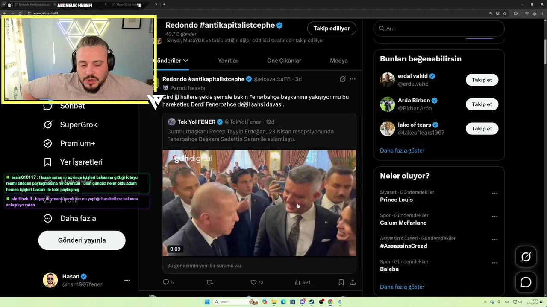Open the lake of tears profile name
Image resolution: width=547 pixels, height=307 pixels.
[x=414, y=125]
